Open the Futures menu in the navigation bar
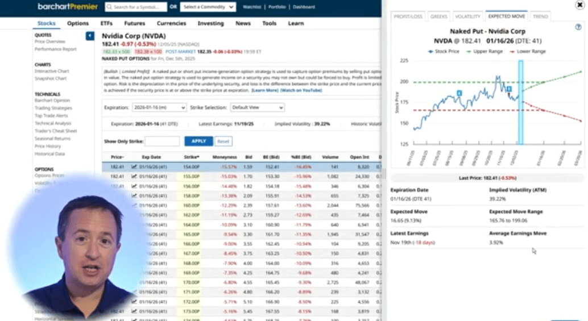 pyautogui.click(x=134, y=23)
